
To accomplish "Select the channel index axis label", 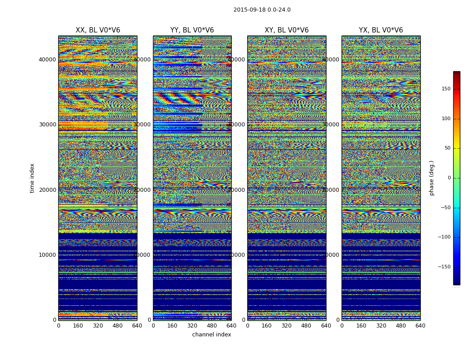I will click(x=211, y=335).
